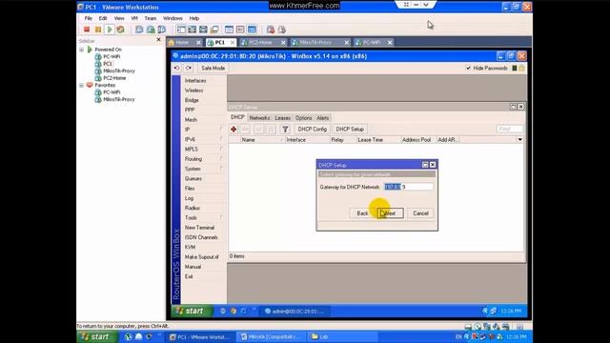Open New Terminal in the WinBox menu
Image resolution: width=610 pixels, height=343 pixels.
coord(199,228)
